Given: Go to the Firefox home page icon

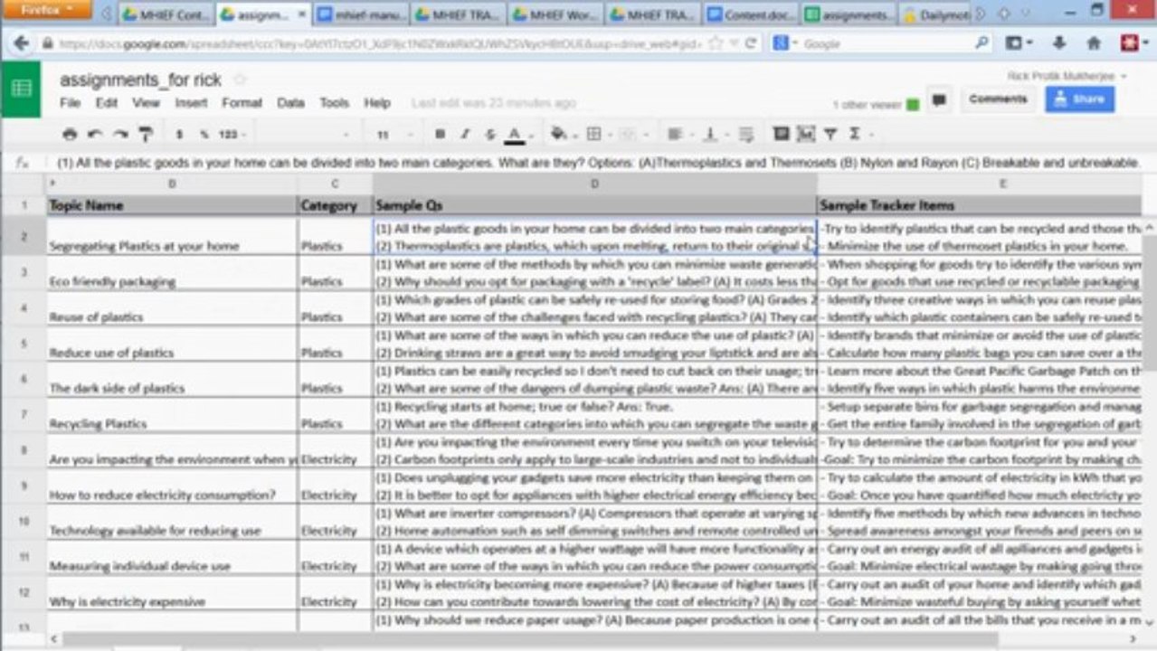Looking at the screenshot, I should tap(1093, 42).
